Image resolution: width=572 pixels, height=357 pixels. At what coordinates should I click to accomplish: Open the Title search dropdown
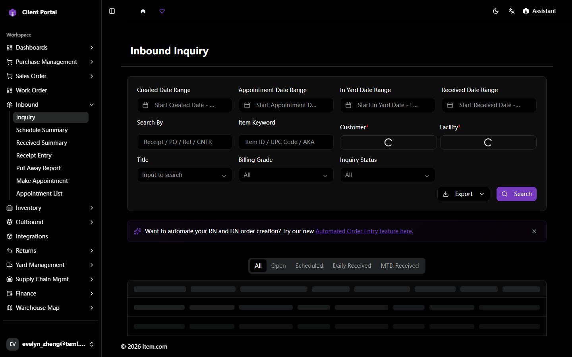(x=185, y=175)
